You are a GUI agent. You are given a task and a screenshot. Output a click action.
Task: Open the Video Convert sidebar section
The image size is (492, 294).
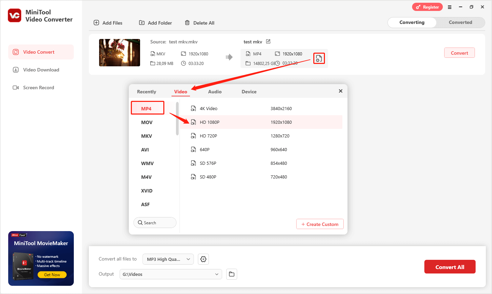(41, 52)
